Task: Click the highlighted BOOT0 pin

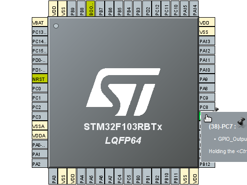Action: 91,9
